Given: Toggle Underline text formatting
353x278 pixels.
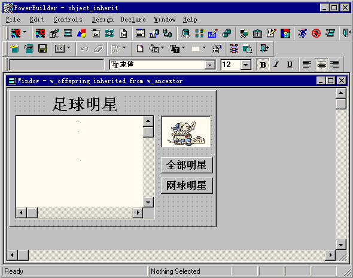Looking at the screenshot, I should [x=290, y=65].
